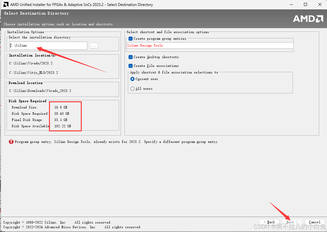Toggle Create program group entries checkbox
The width and height of the screenshot is (327, 232).
click(130, 39)
